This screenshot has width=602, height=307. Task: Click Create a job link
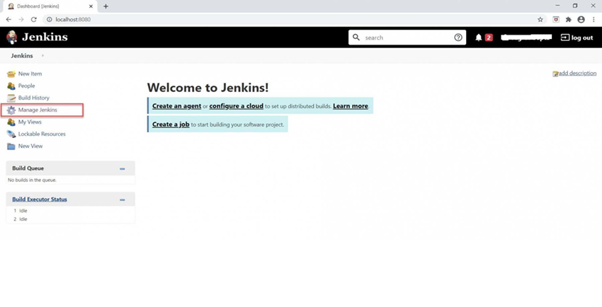tap(171, 124)
